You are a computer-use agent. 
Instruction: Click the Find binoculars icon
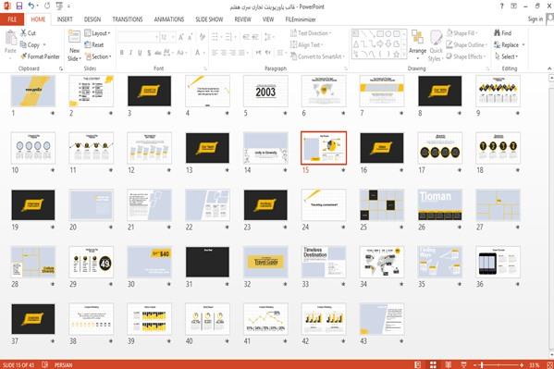pos(497,33)
